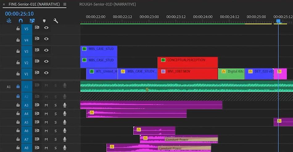Image resolution: width=293 pixels, height=152 pixels.
Task: Toggle Snap magnet in timeline
Action: tap(21, 21)
